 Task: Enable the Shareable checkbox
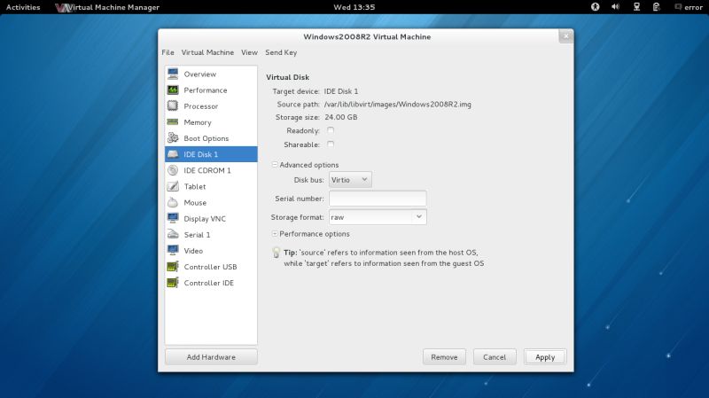pos(331,144)
